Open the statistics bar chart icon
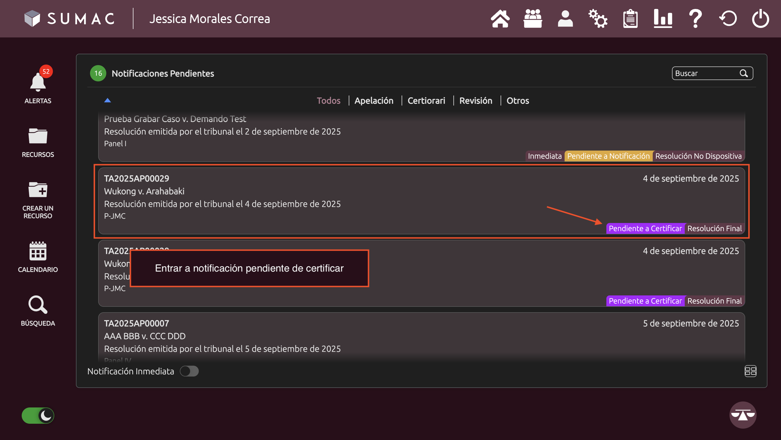Screen dimensions: 781x440 [x=663, y=19]
